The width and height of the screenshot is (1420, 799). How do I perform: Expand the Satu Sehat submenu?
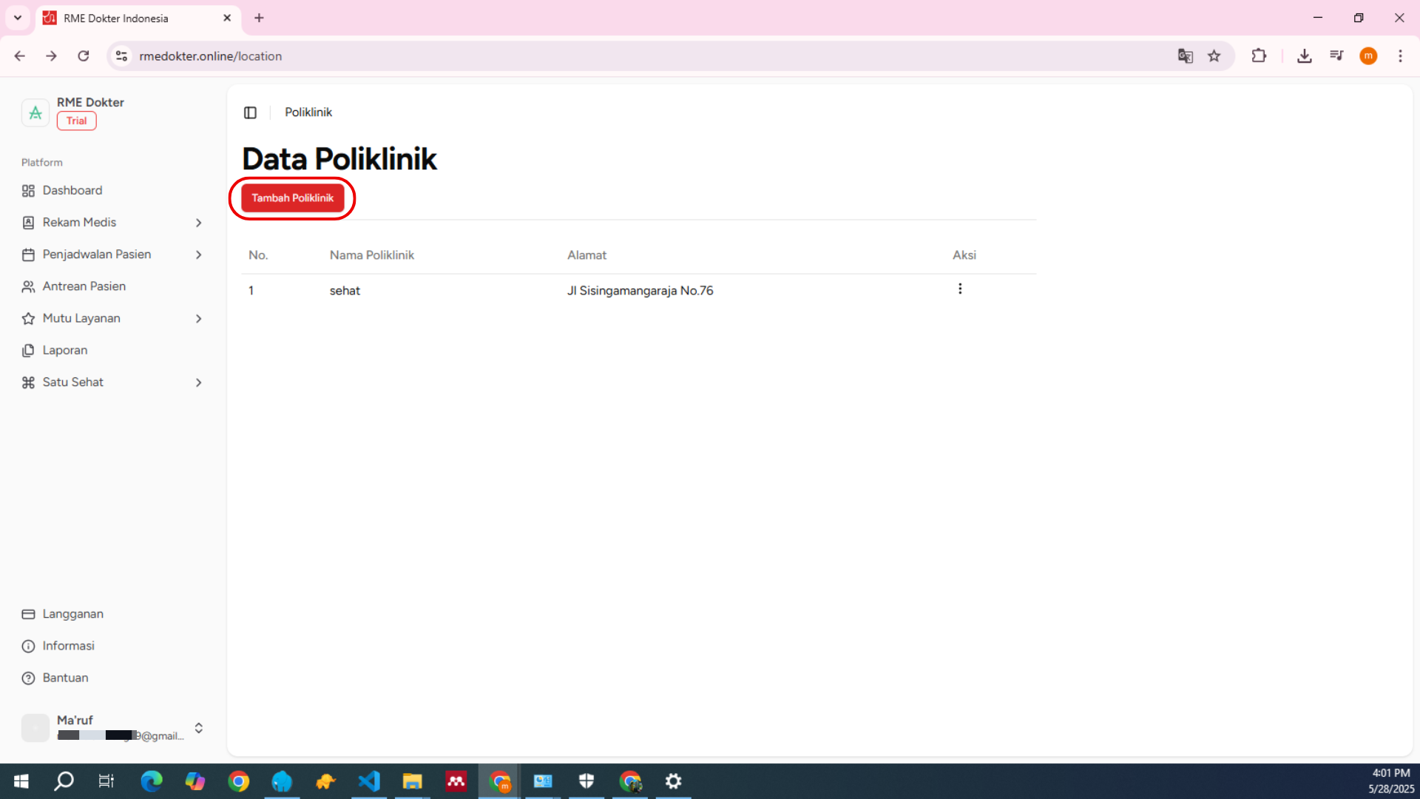tap(198, 382)
